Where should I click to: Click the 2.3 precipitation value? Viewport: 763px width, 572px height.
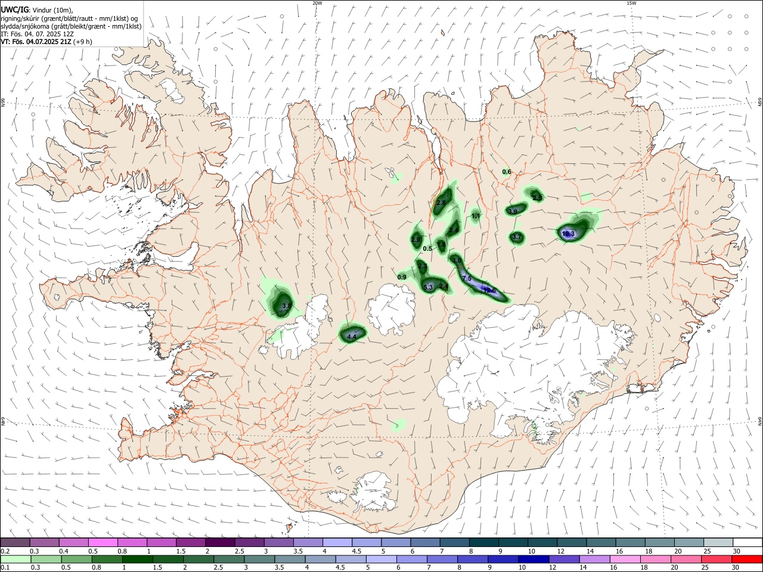coord(422,266)
